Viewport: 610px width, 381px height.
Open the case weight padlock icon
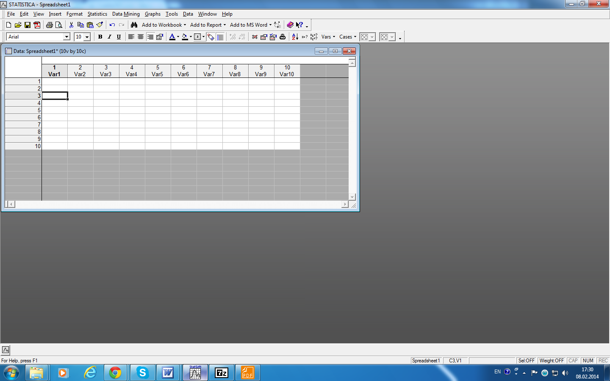tap(283, 37)
